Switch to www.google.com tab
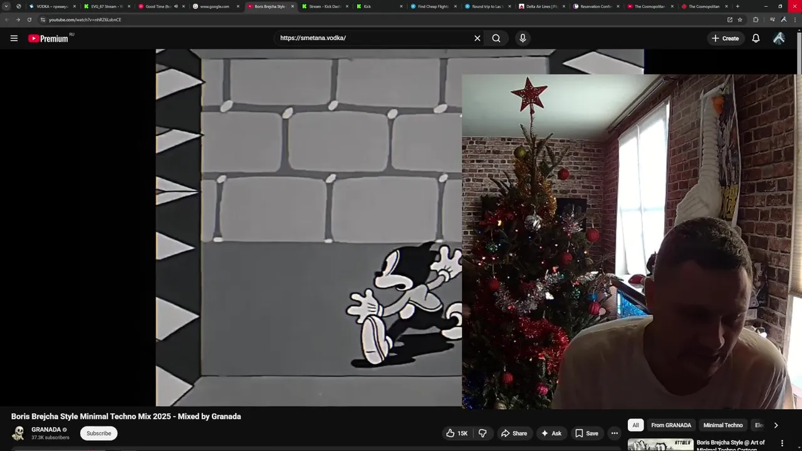802x451 pixels. click(215, 6)
